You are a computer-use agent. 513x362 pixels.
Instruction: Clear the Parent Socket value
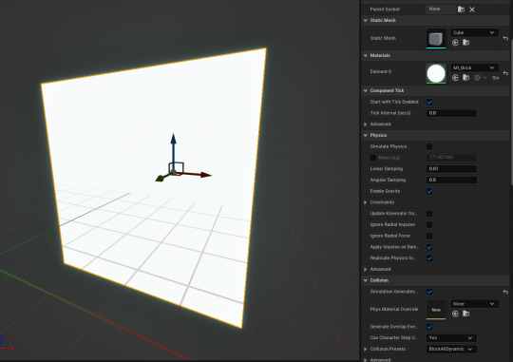tap(472, 10)
